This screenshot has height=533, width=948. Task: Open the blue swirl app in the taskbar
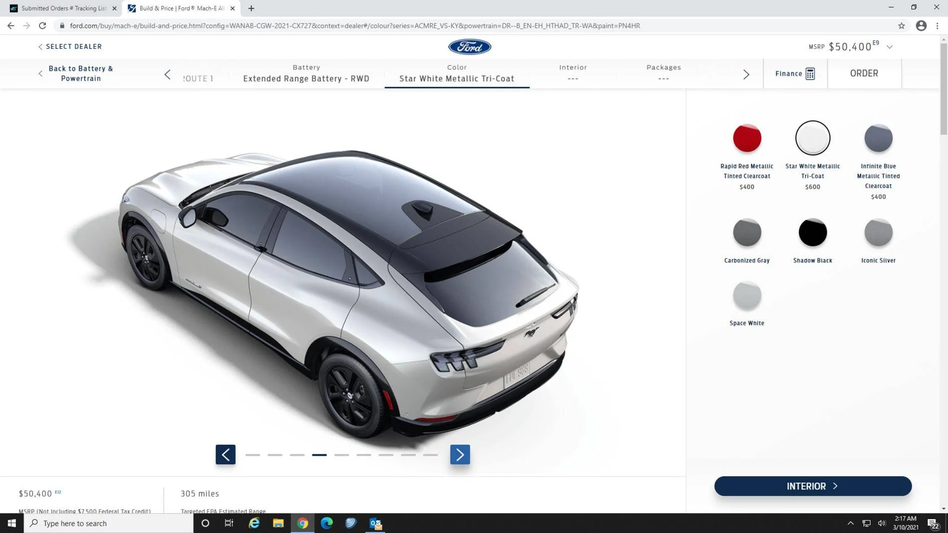pos(351,523)
